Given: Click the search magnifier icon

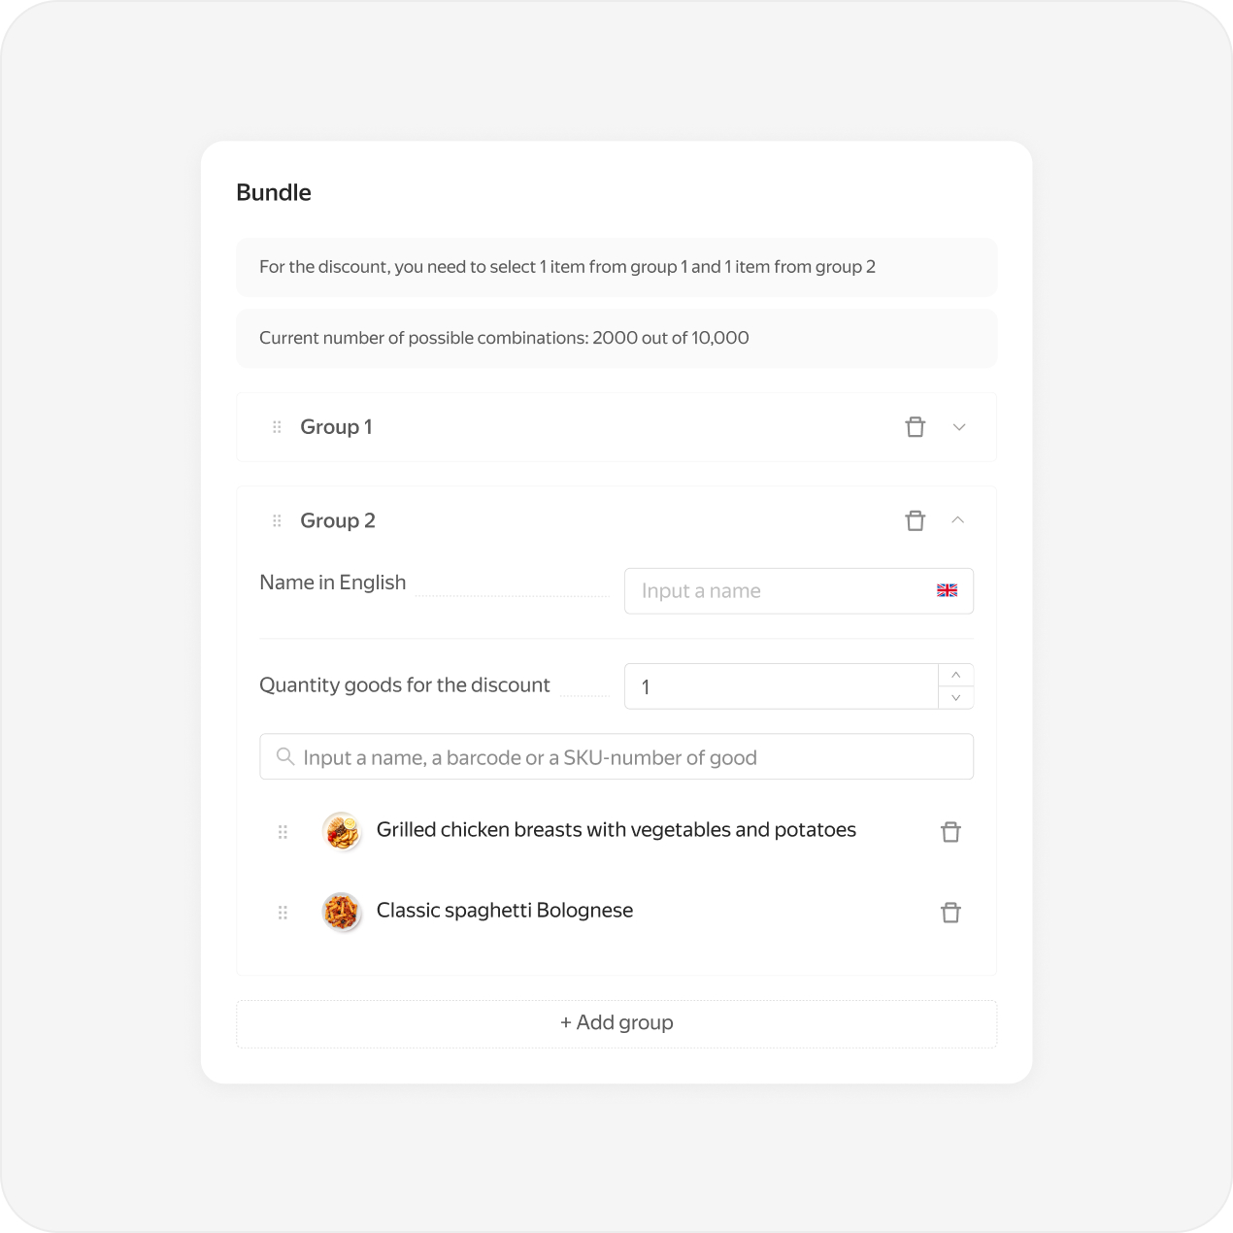Looking at the screenshot, I should click(285, 756).
